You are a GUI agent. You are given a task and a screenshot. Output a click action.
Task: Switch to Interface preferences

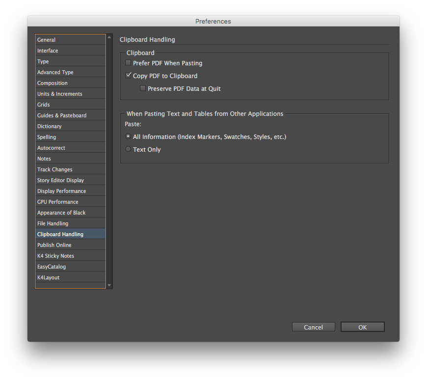pyautogui.click(x=70, y=51)
